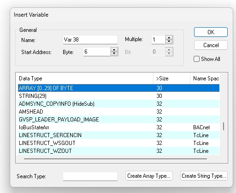Decrease Byte start address with down arrow

pos(114,54)
